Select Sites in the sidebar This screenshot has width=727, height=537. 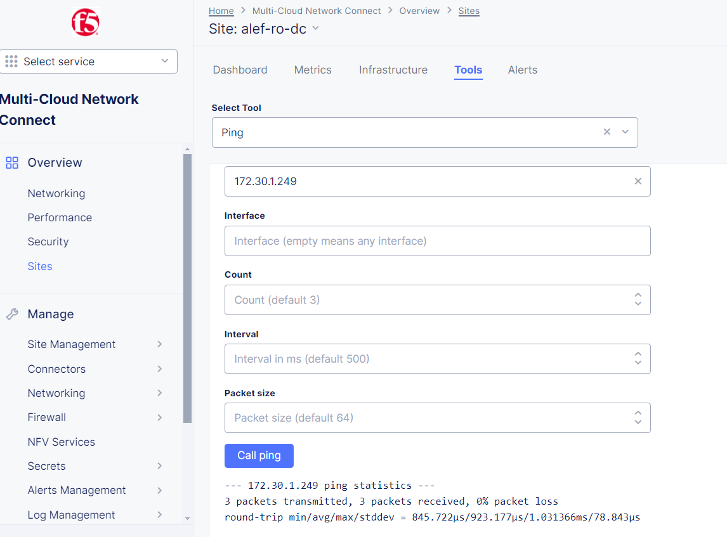point(40,266)
